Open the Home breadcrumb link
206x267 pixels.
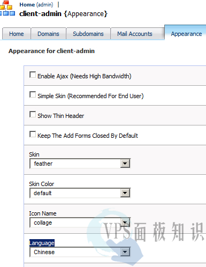point(27,4)
